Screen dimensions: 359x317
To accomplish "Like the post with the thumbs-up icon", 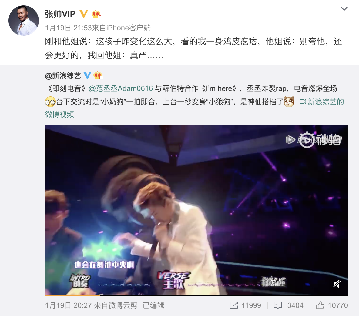I will point(320,305).
